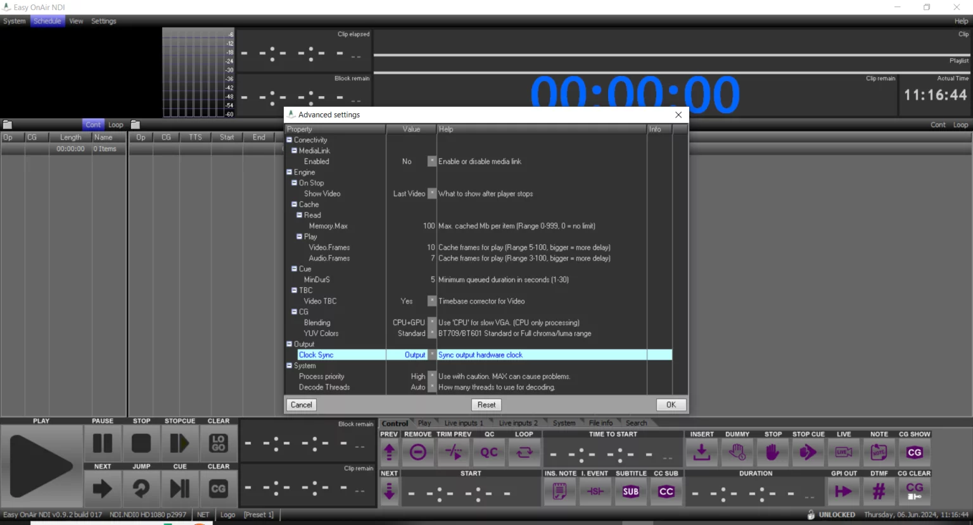Toggle the MediaLink Enabled value button
The width and height of the screenshot is (973, 525).
(432, 161)
